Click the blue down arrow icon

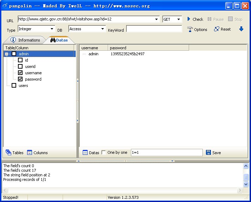(x=241, y=29)
